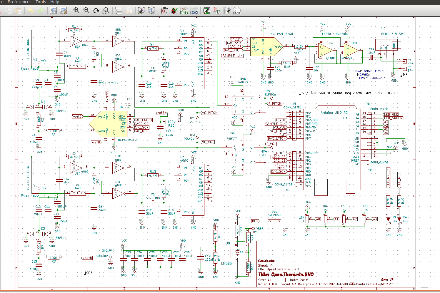Open the Library Editor
Viewport: 440px width, 293px height.
141,11
